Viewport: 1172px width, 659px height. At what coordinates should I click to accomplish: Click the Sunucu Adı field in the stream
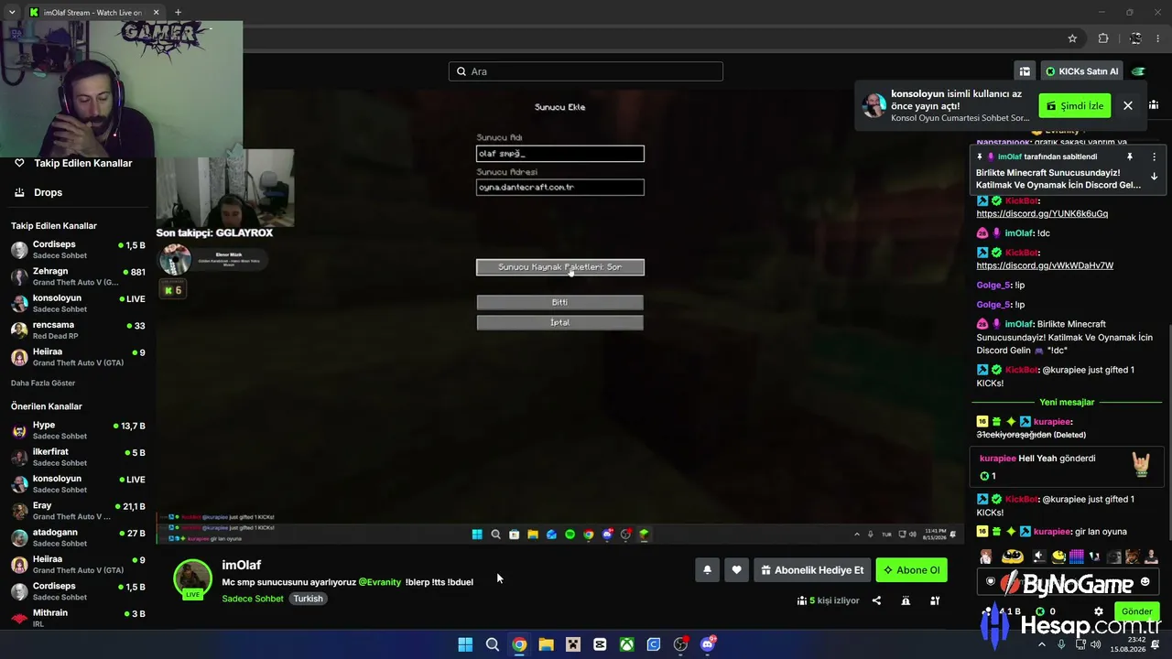(x=560, y=154)
